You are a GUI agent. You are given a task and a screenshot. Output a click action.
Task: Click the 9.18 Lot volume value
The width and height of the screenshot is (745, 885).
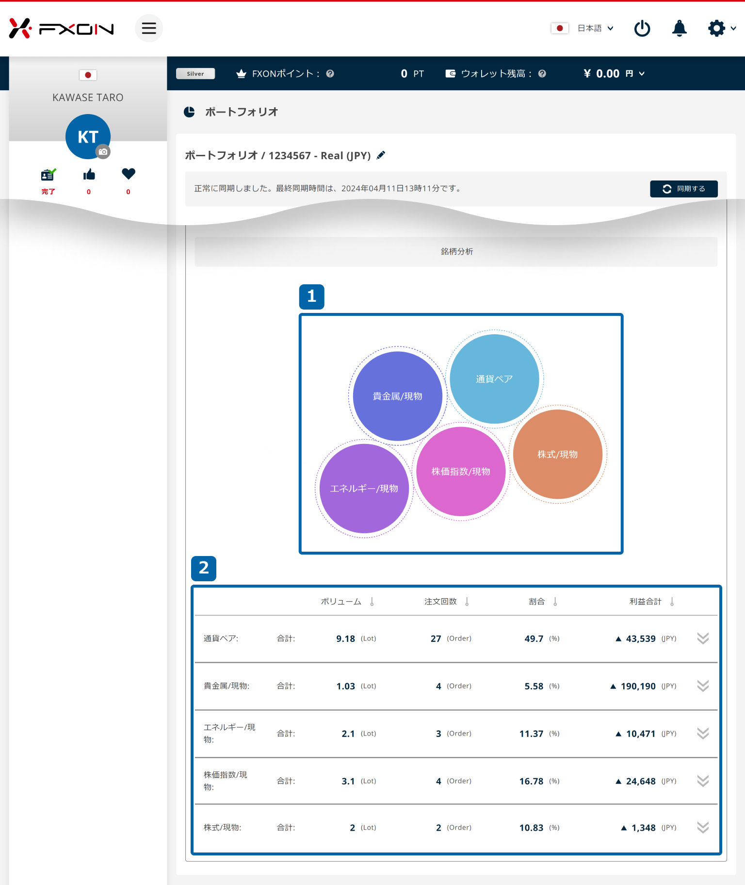pos(345,639)
